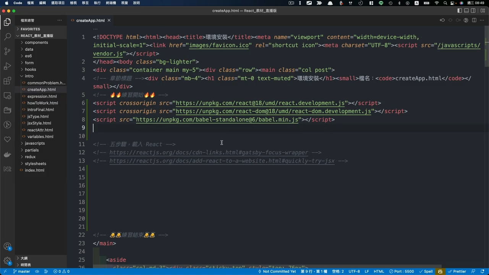489x275 pixels.
Task: Change HTML language mode in status bar
Action: [x=379, y=272]
